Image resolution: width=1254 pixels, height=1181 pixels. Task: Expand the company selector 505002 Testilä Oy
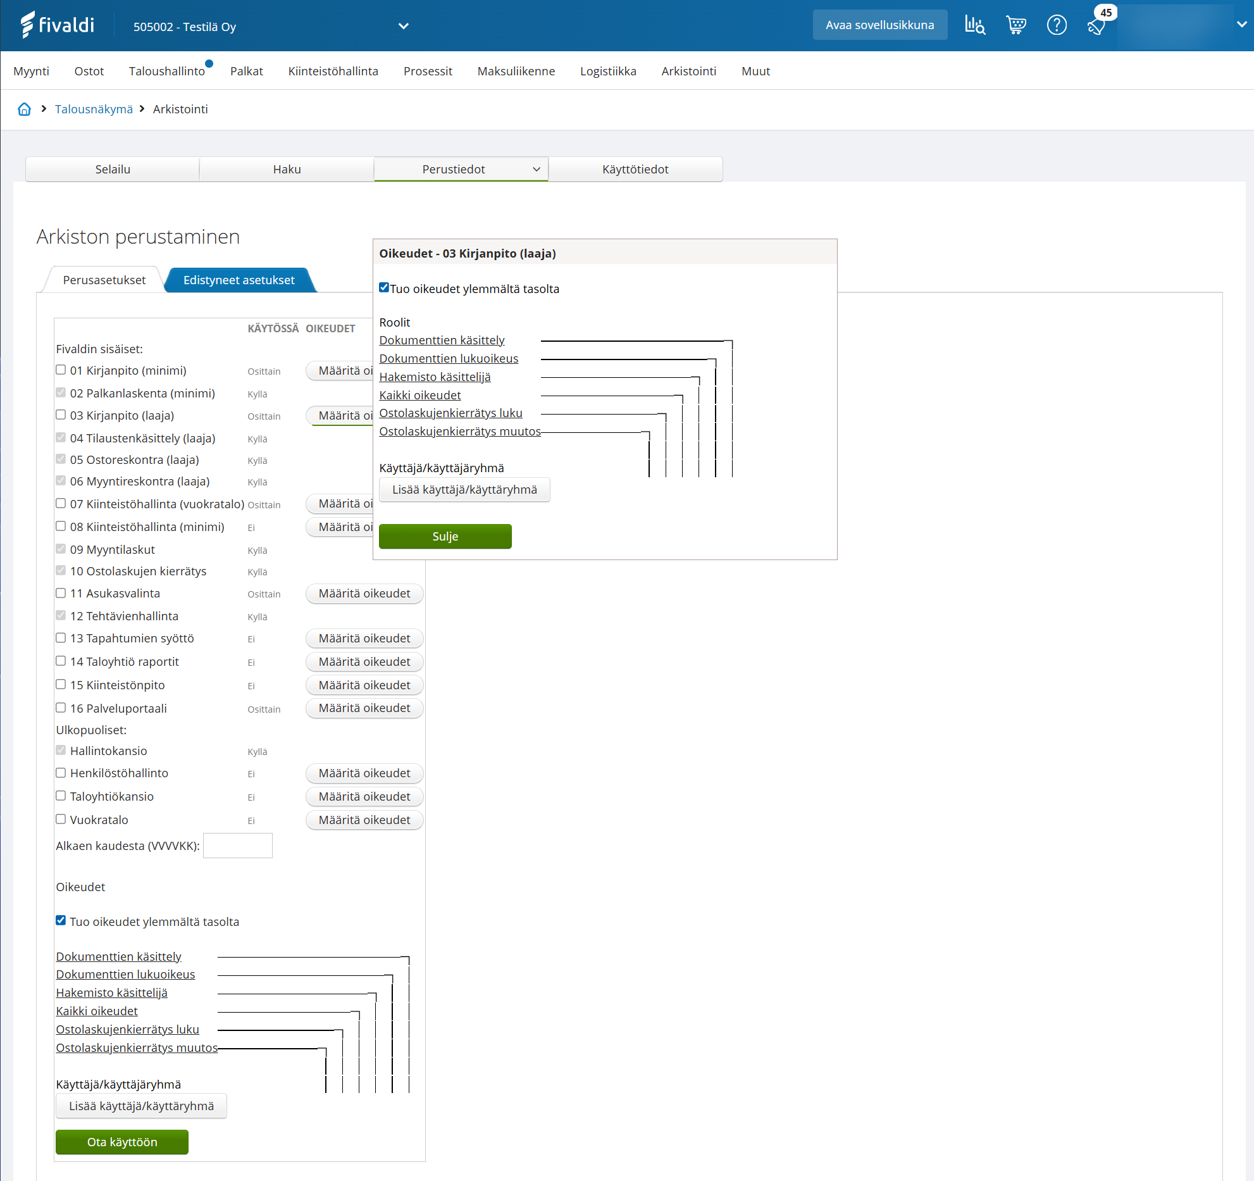click(x=403, y=27)
